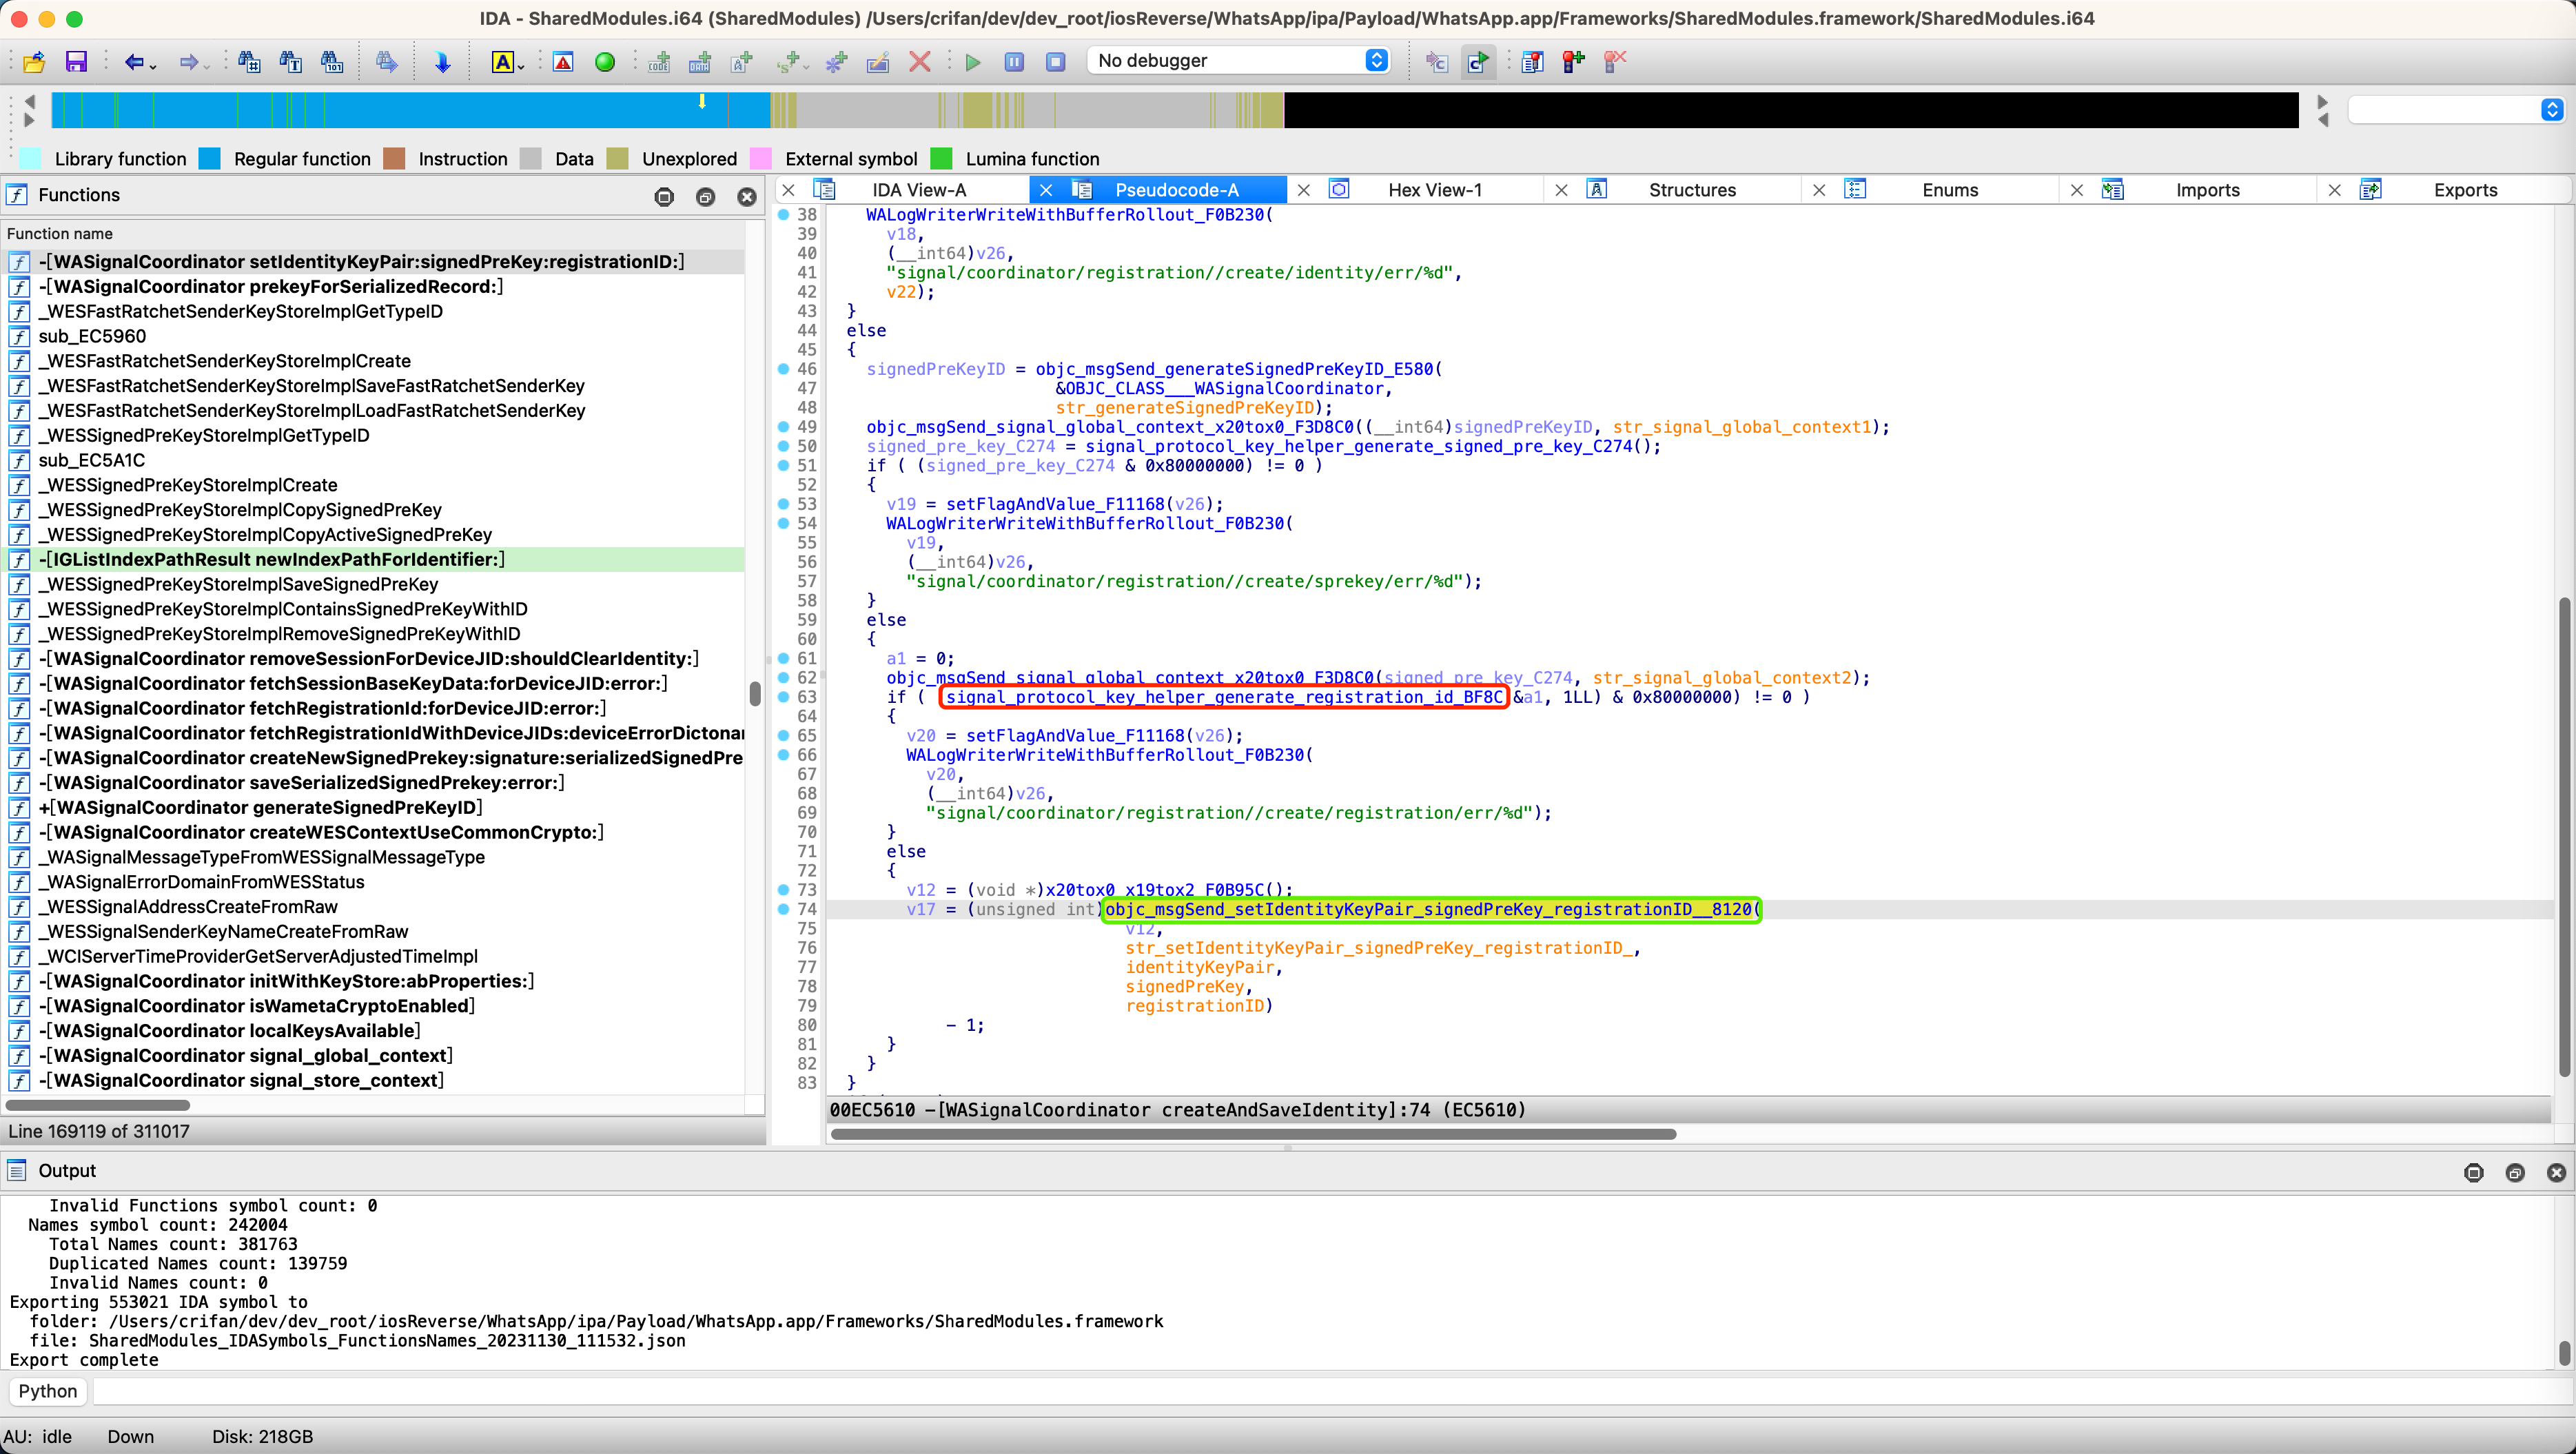Toggle breakpoint dot on line 63

point(784,697)
